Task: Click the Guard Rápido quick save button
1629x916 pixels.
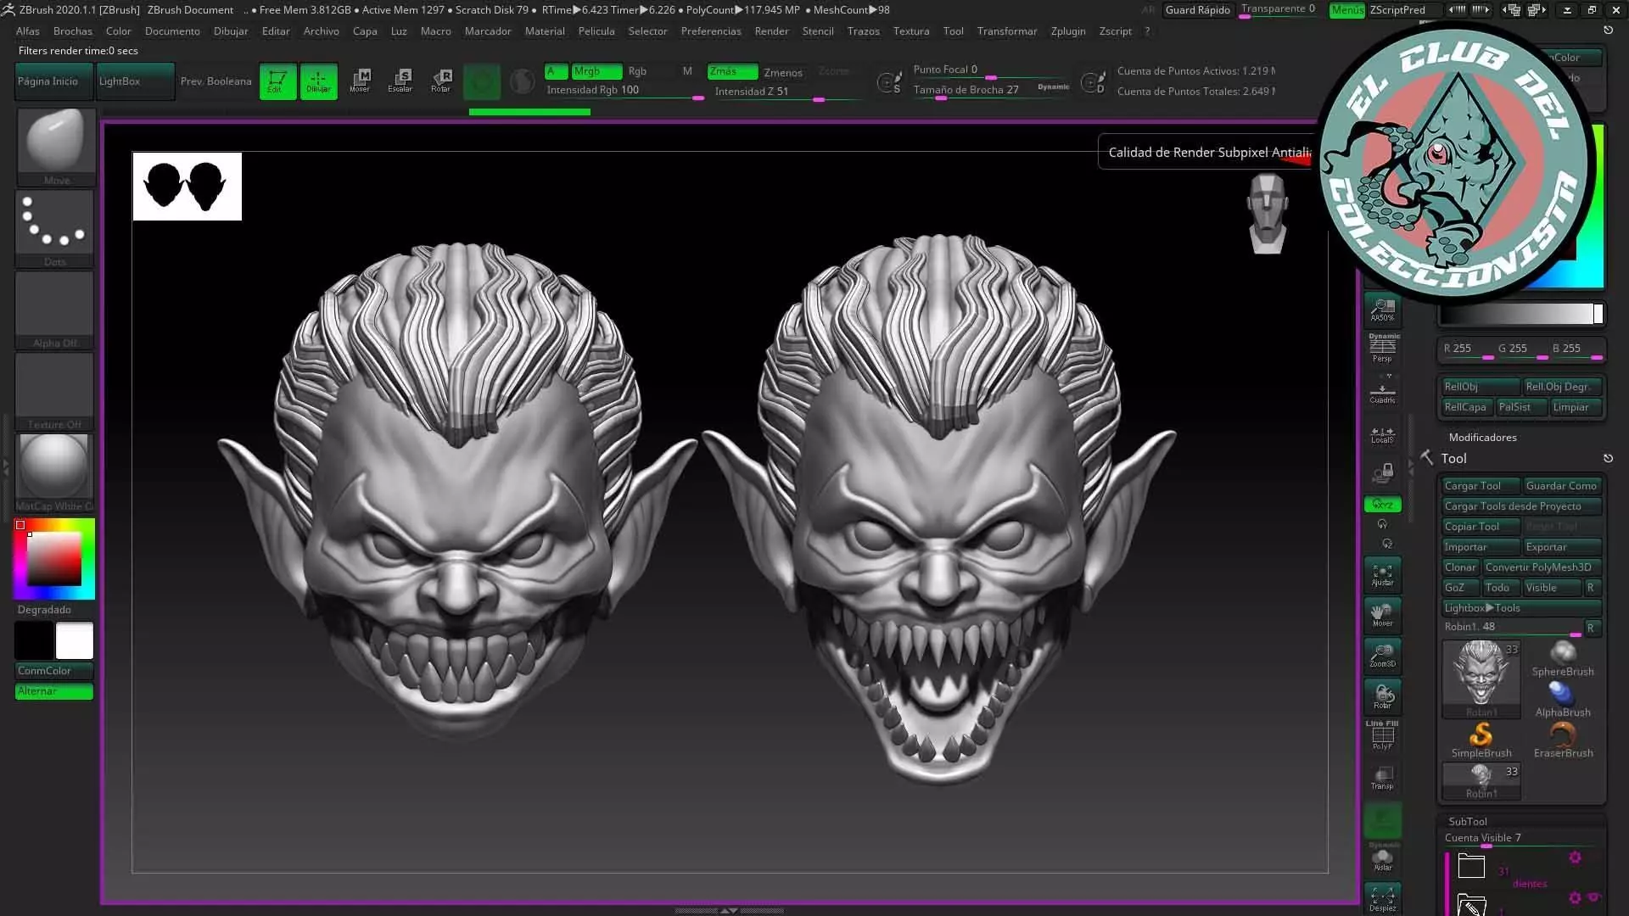Action: pos(1197,10)
